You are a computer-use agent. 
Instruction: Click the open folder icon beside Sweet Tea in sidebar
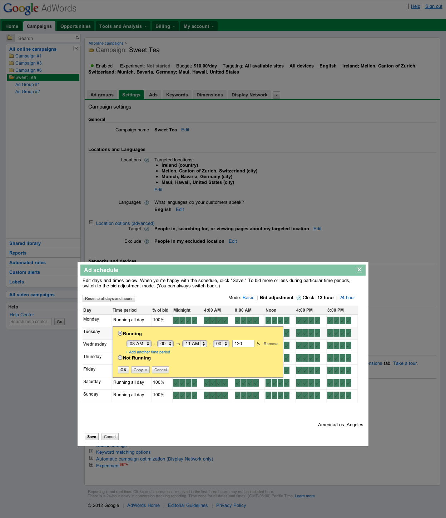12,77
